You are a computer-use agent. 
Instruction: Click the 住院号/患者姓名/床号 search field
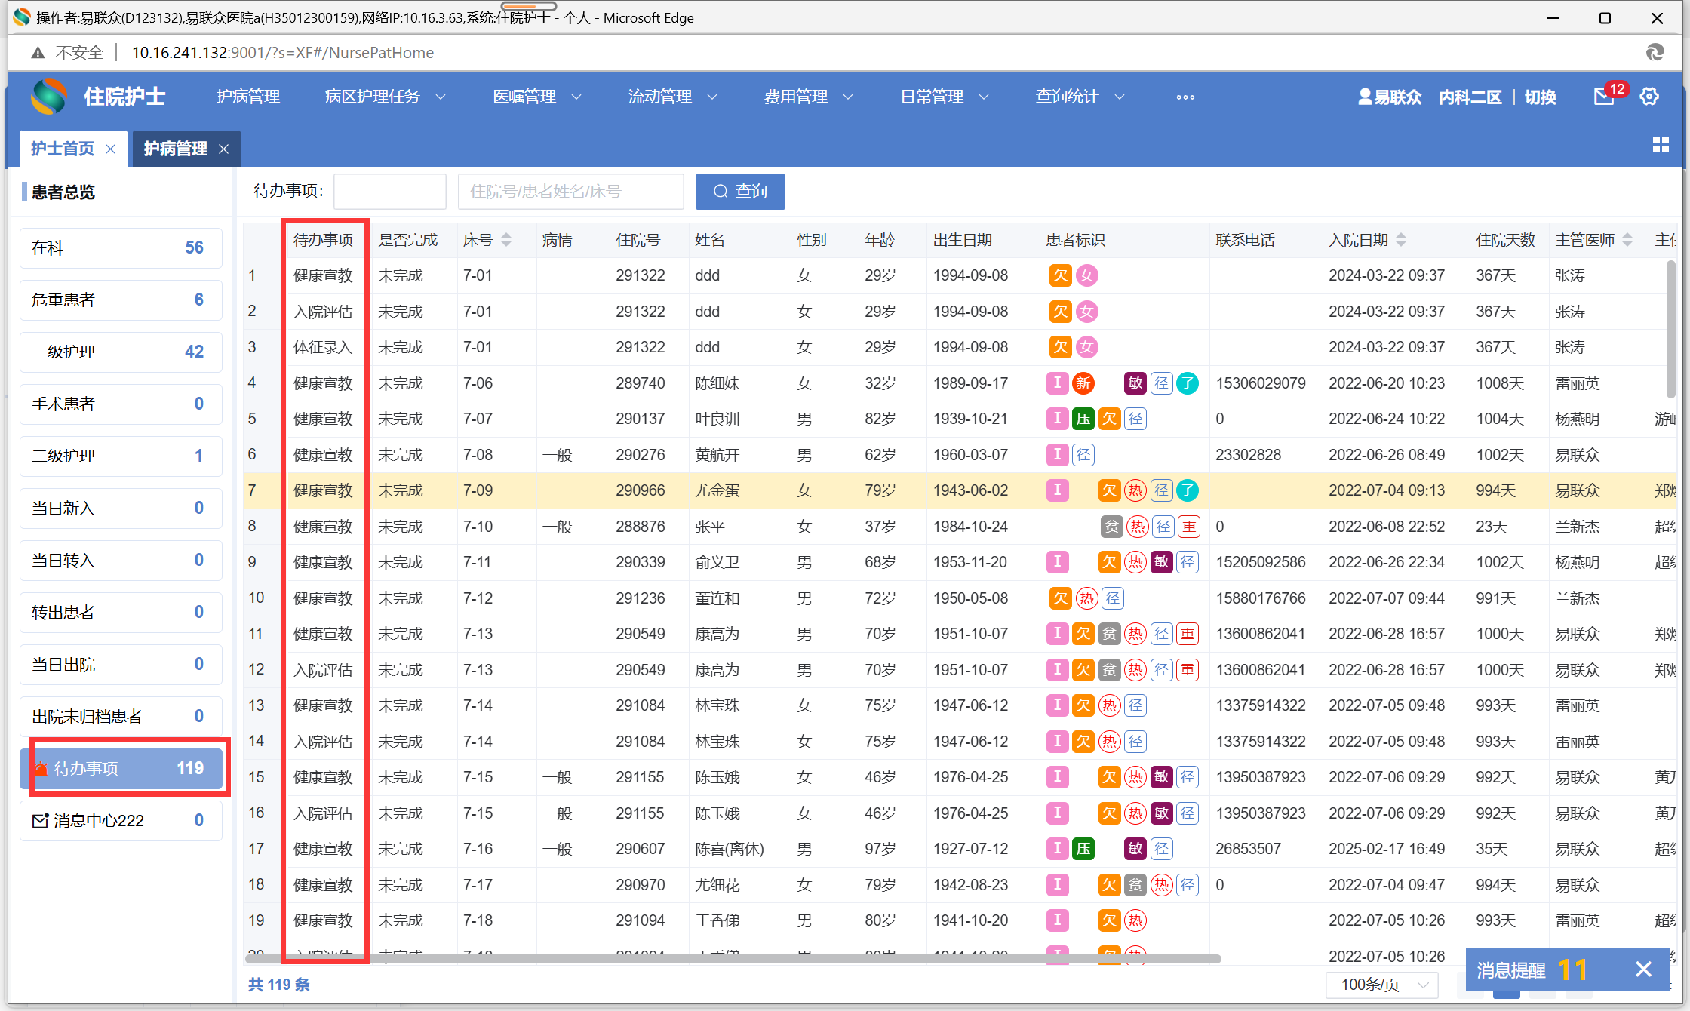[x=570, y=192]
